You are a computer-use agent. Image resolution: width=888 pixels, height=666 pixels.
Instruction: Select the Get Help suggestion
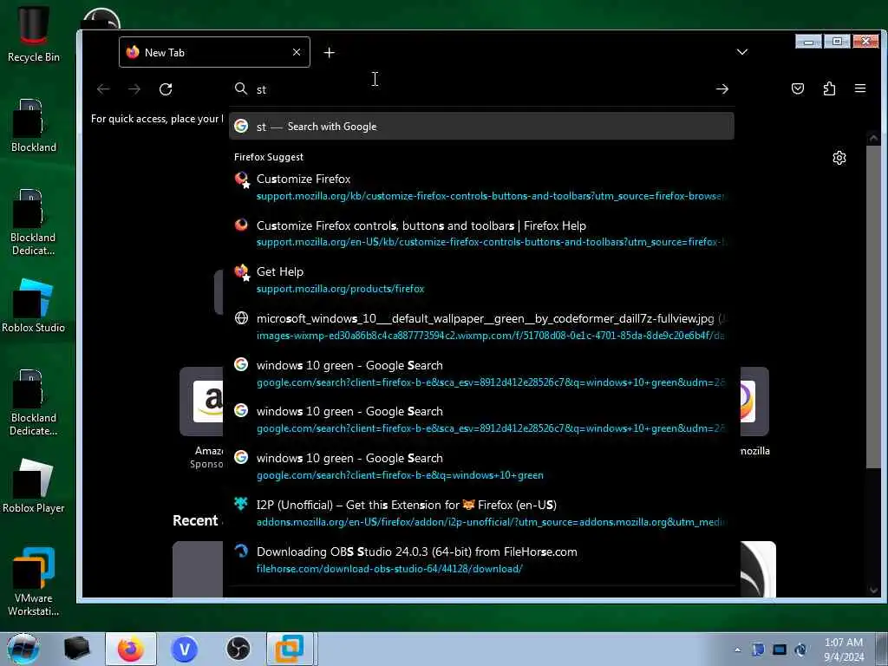[481, 280]
